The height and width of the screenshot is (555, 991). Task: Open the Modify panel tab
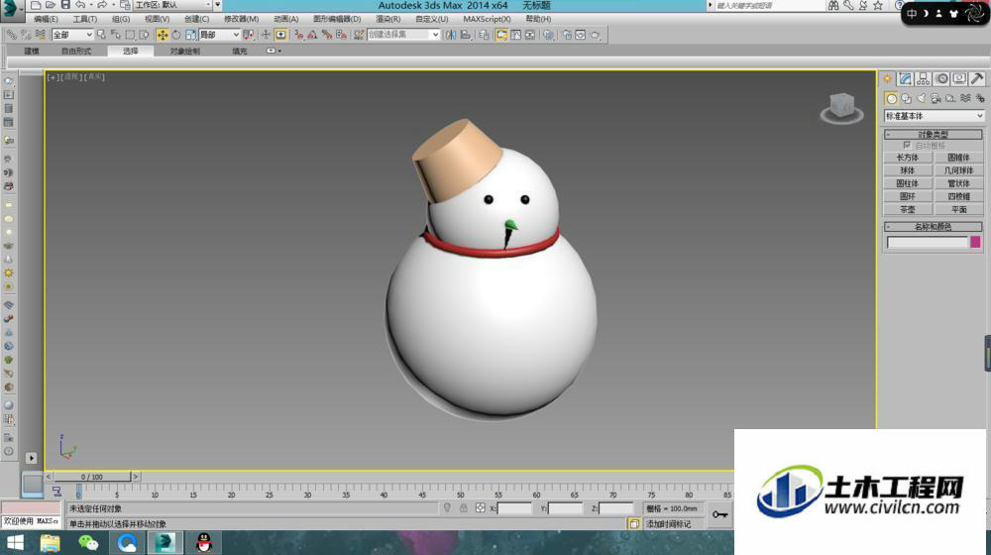tap(905, 78)
